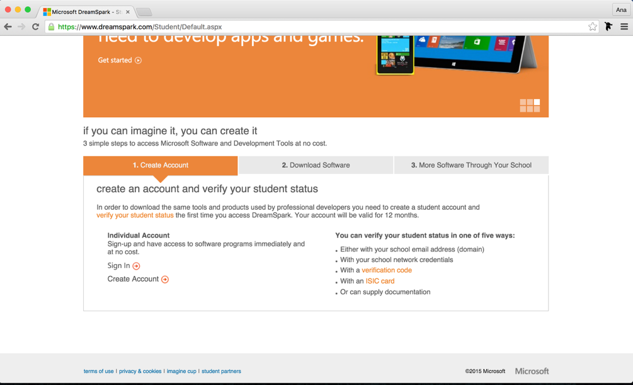This screenshot has height=385, width=633.
Task: View the privacy & cookies footer link
Action: pyautogui.click(x=140, y=371)
